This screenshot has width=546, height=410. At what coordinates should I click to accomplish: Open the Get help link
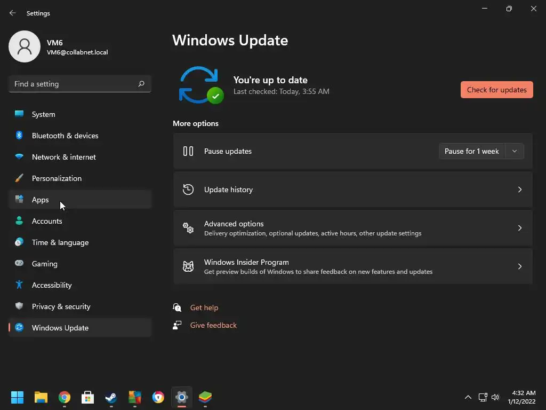click(204, 307)
